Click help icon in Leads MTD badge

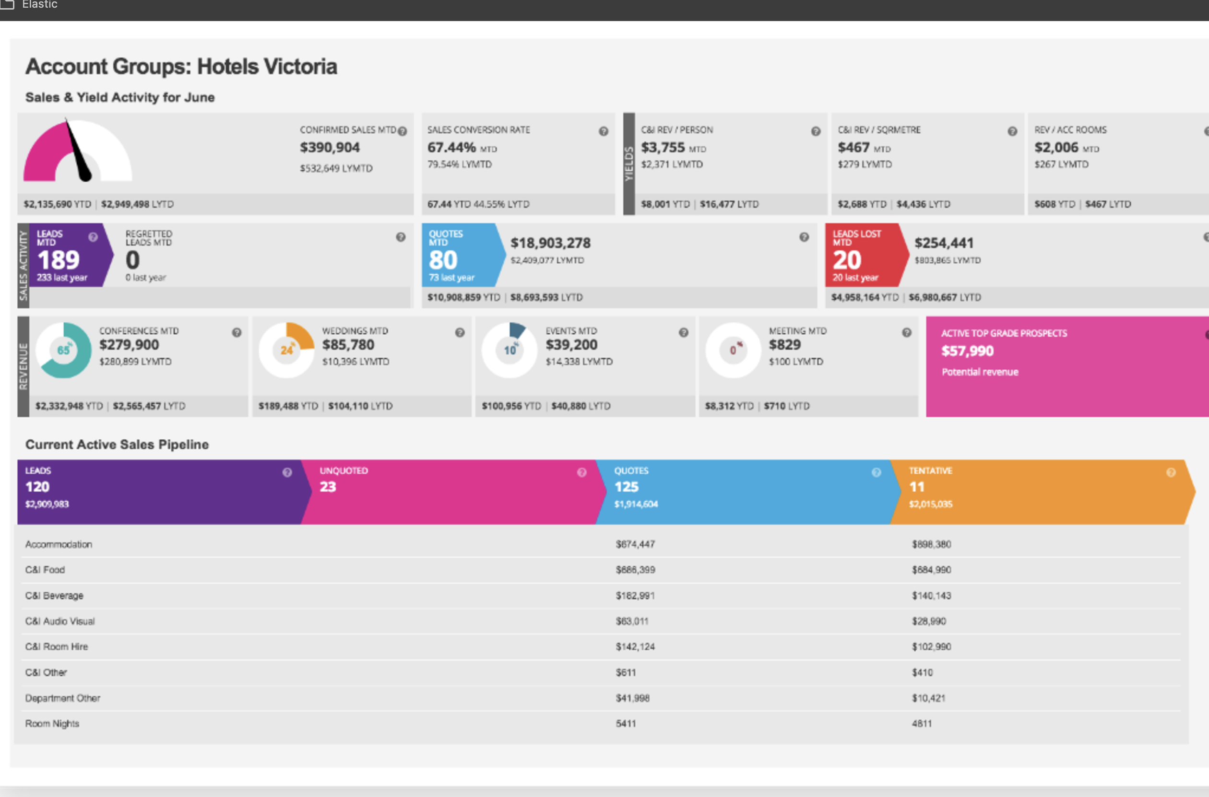[x=93, y=237]
